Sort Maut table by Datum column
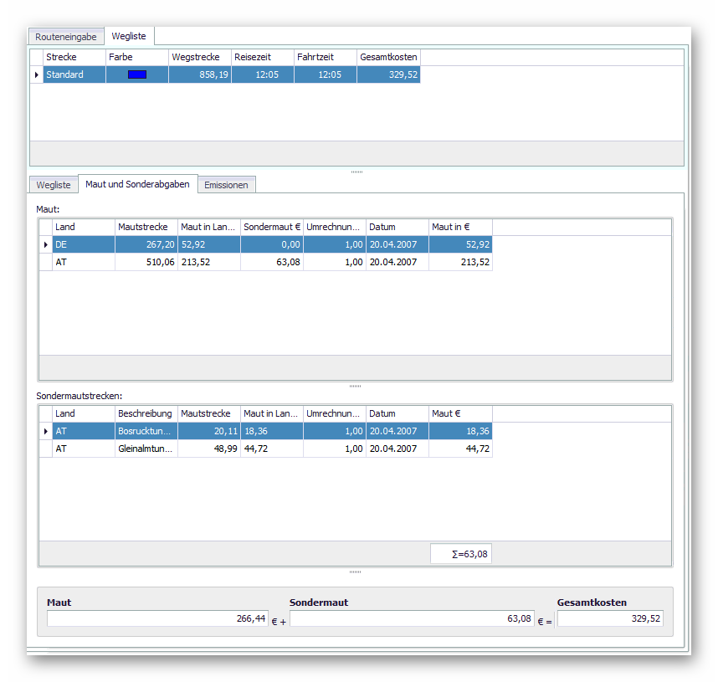Viewport: 718px width, 682px height. point(397,227)
